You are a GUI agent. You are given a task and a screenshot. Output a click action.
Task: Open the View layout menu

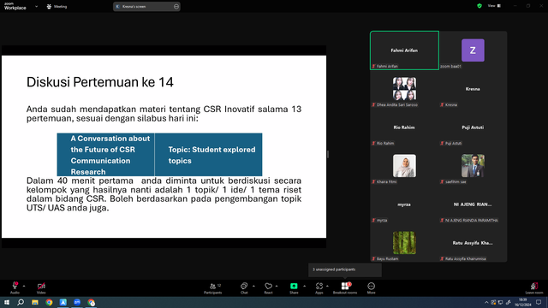point(495,6)
